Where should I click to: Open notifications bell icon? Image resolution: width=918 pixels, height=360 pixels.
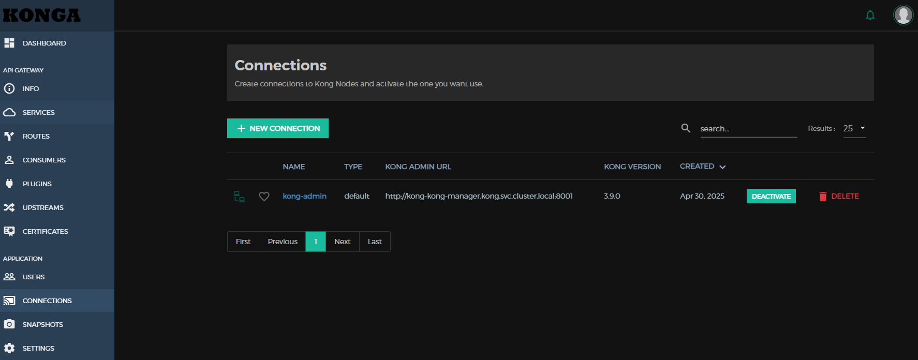coord(870,15)
